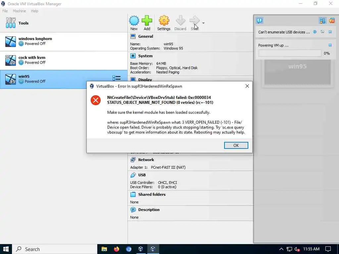This screenshot has height=254, width=339.
Task: Click the green Add machine icon
Action: tap(147, 21)
